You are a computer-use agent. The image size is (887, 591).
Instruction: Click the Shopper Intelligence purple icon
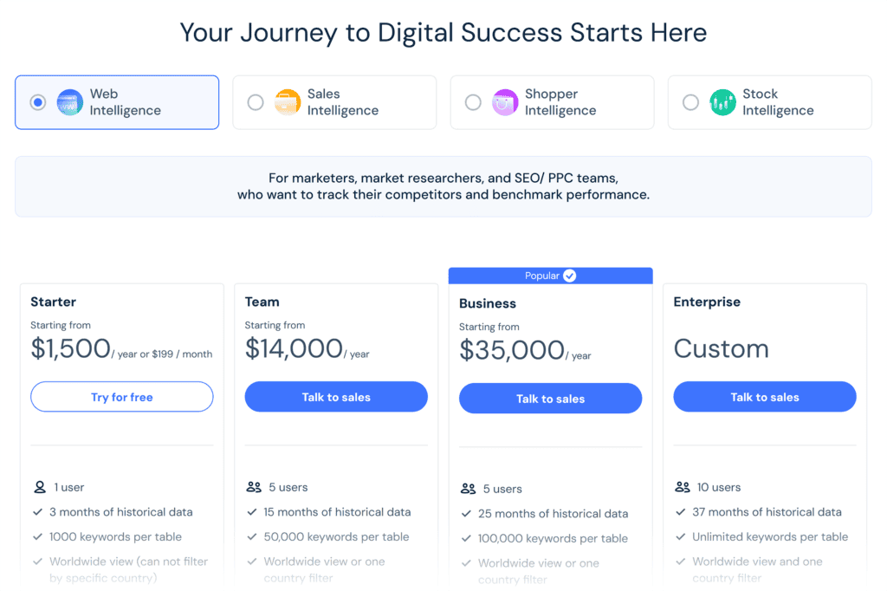click(x=505, y=102)
